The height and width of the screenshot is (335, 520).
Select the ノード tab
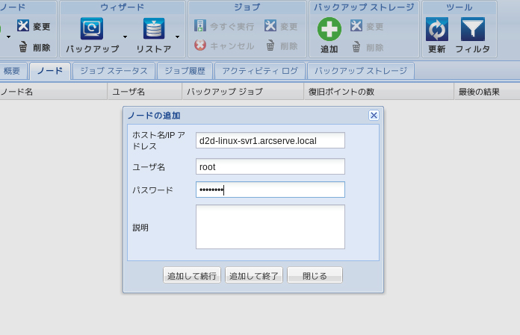(x=50, y=71)
